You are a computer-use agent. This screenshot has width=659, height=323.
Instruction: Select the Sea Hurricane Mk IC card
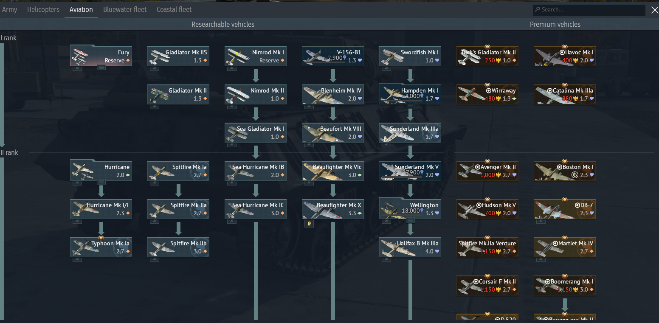tap(256, 209)
